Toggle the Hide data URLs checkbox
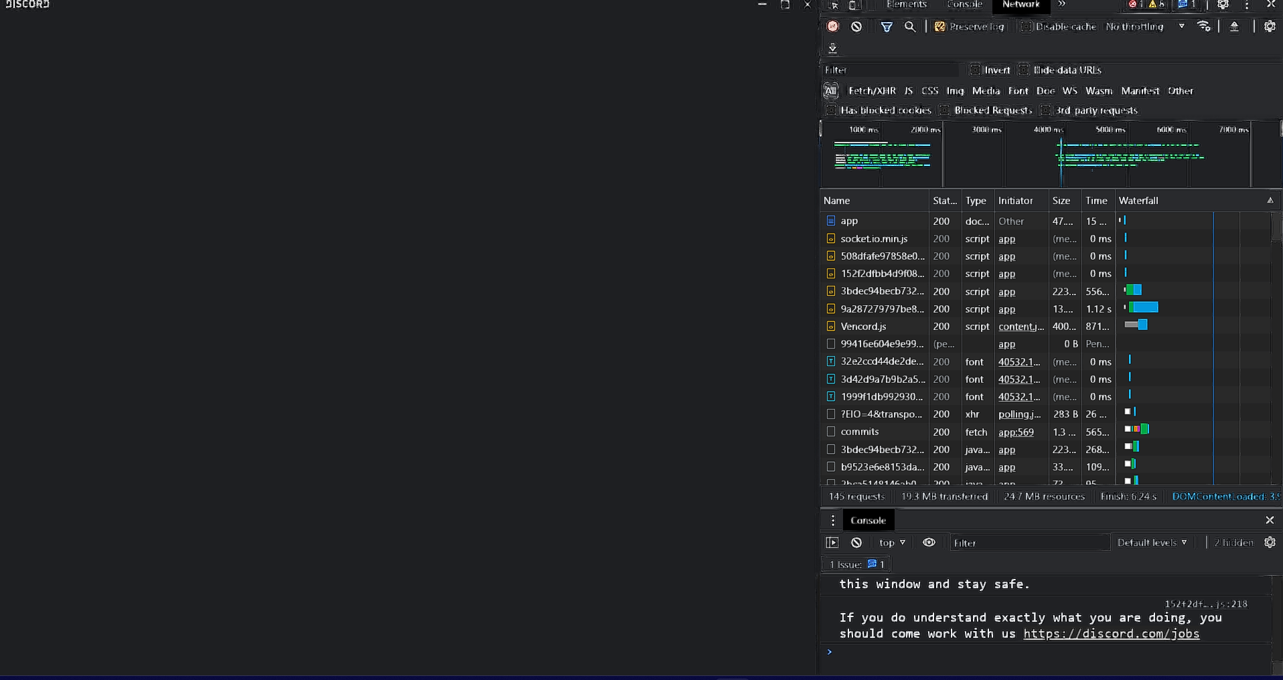This screenshot has height=680, width=1283. tap(1024, 70)
